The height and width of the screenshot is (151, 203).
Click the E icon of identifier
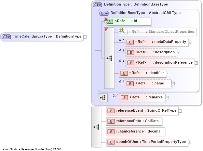(x=124, y=73)
